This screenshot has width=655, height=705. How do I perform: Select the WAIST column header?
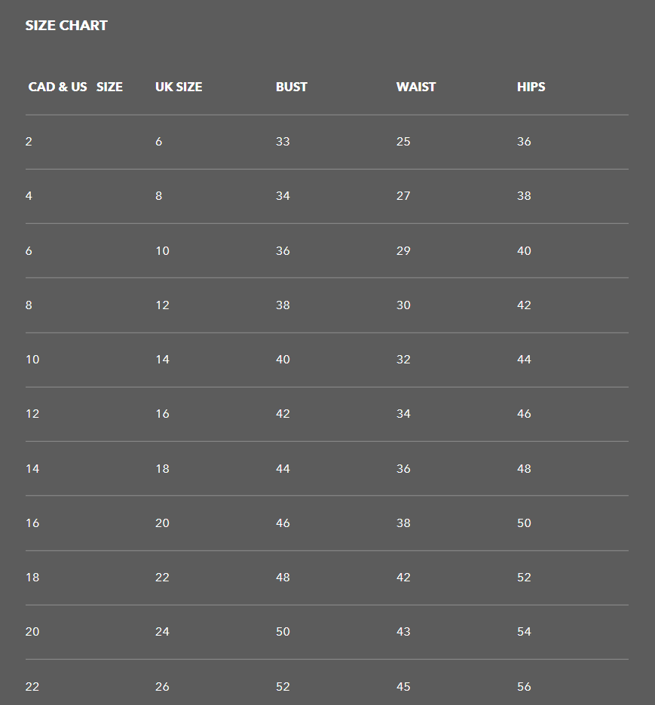click(x=416, y=87)
